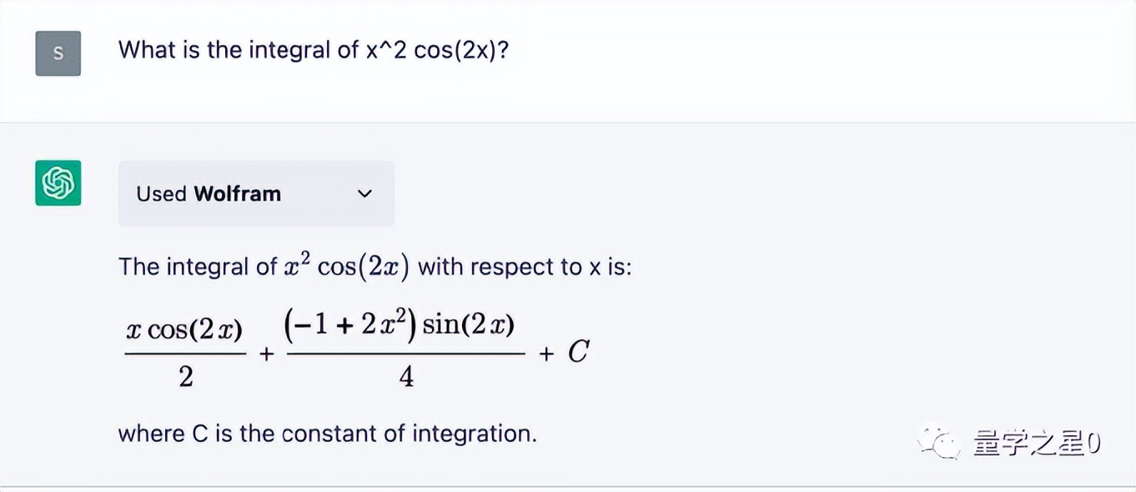1136x492 pixels.
Task: Expand the Used Wolfram chevron arrow
Action: point(364,193)
